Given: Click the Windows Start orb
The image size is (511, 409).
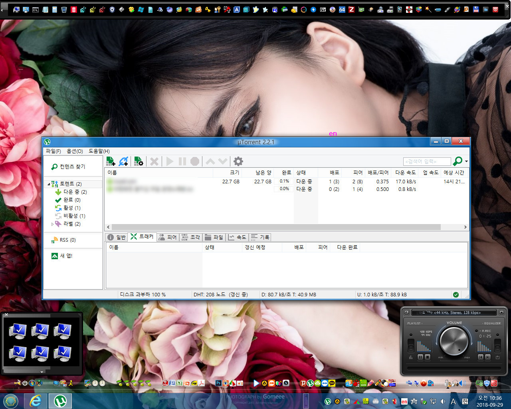Looking at the screenshot, I should coord(11,401).
